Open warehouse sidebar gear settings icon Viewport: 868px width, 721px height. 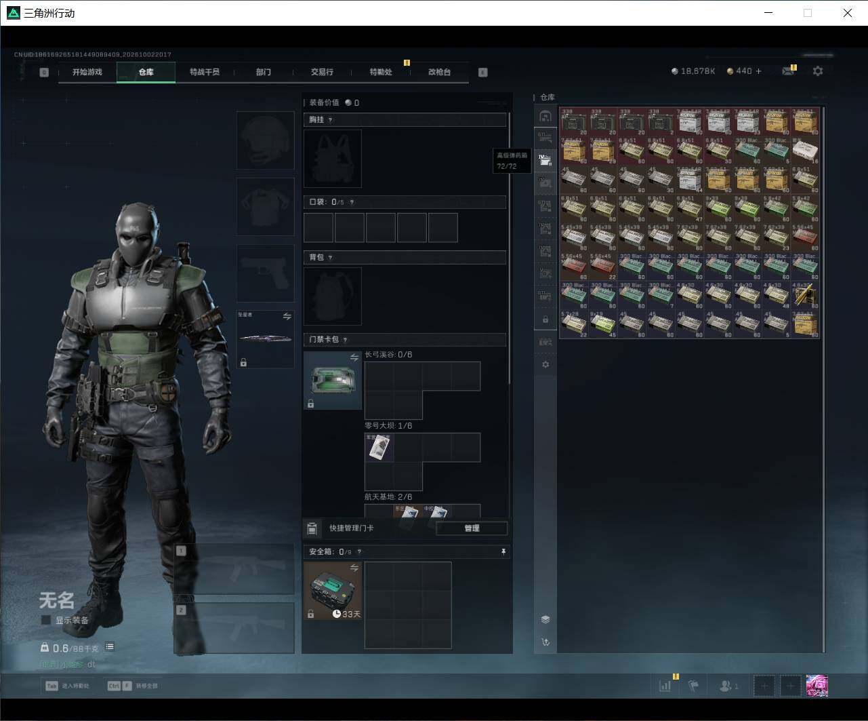tap(545, 364)
